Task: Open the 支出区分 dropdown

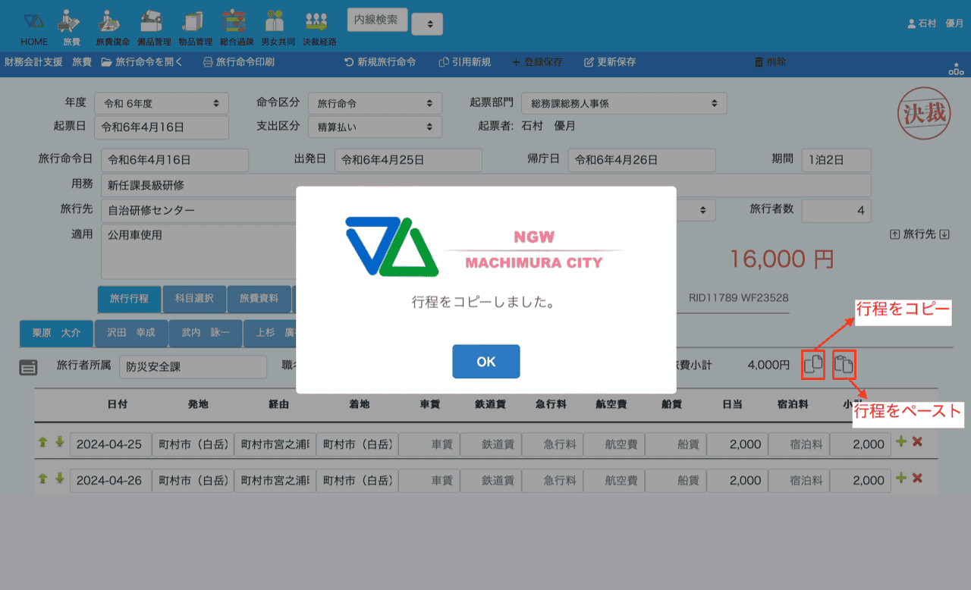Action: coord(375,127)
